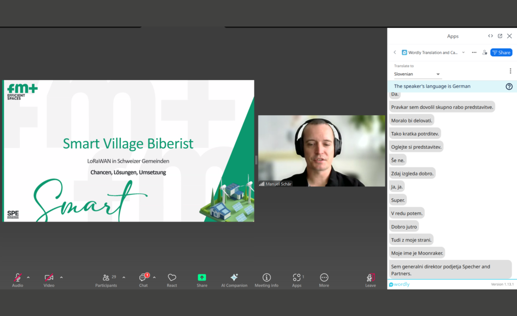Image resolution: width=517 pixels, height=316 pixels.
Task: Expand video options arrow
Action: click(x=62, y=277)
